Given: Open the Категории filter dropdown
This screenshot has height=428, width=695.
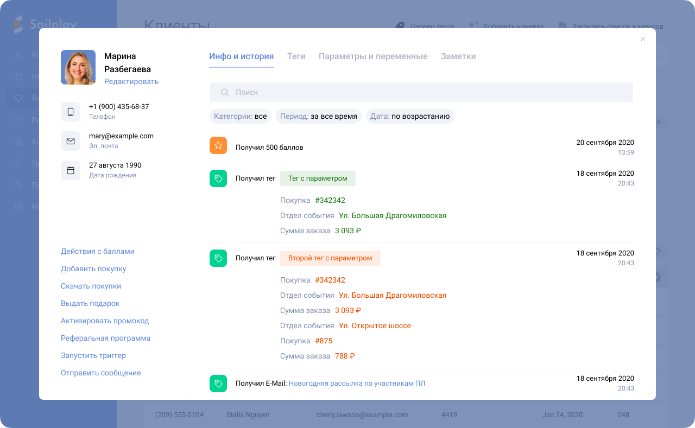Looking at the screenshot, I should 240,116.
